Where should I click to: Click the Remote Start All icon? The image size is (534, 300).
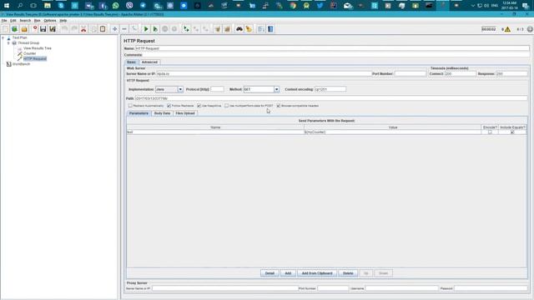click(186, 29)
